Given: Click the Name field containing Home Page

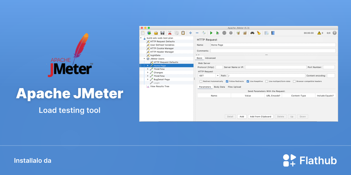Looking at the screenshot, I should click(x=273, y=45).
